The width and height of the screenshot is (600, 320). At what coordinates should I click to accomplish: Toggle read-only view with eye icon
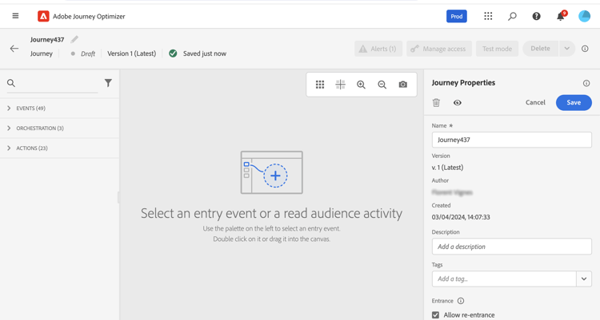point(458,102)
